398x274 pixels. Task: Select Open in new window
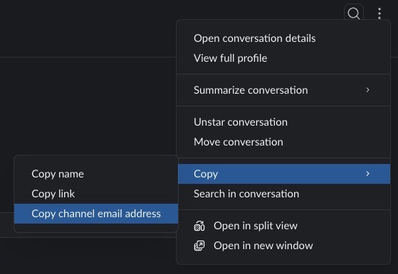pyautogui.click(x=283, y=246)
